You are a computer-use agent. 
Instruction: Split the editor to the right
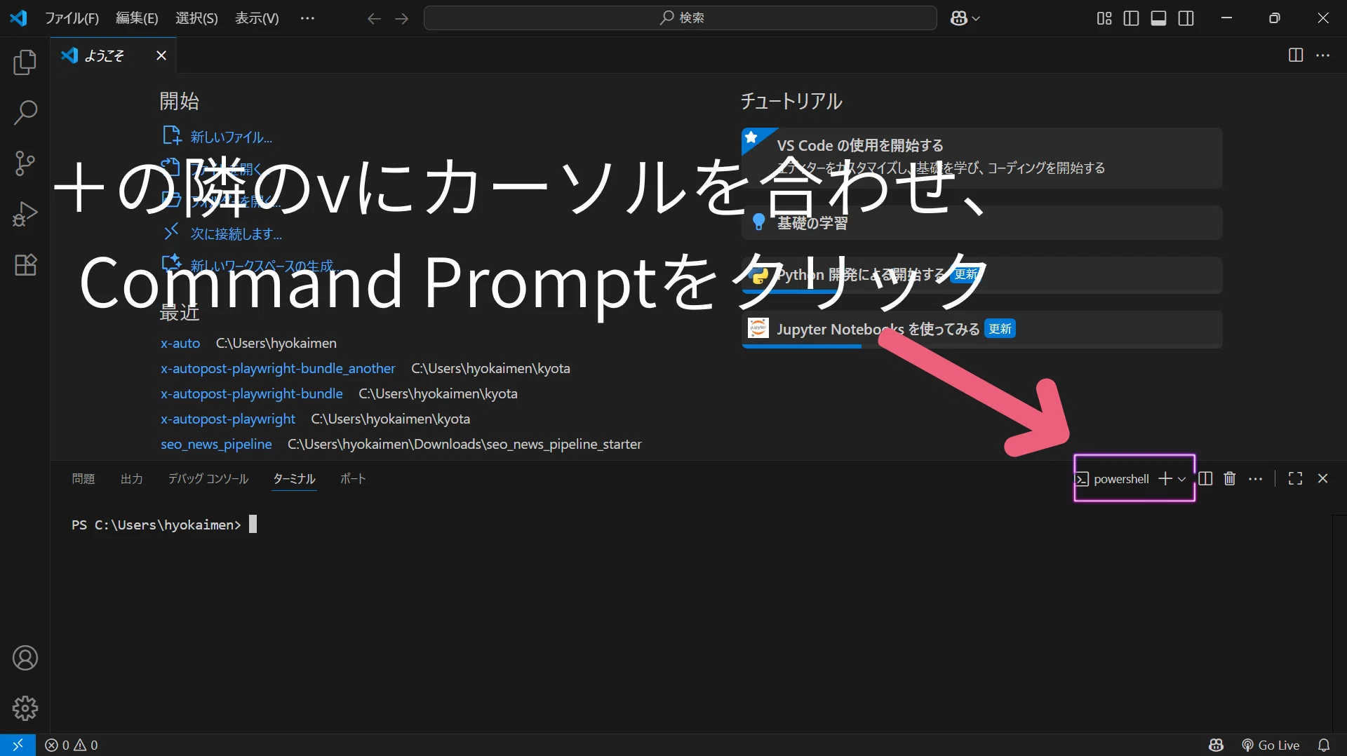[x=1296, y=55]
